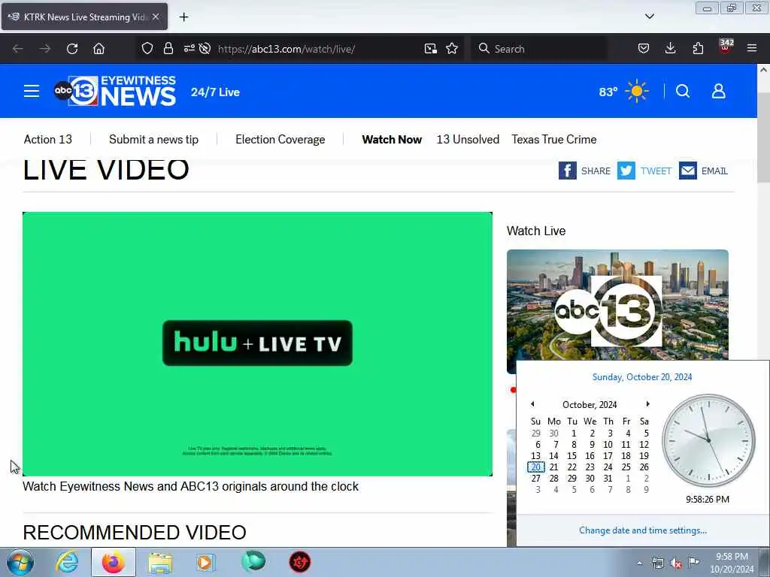The width and height of the screenshot is (770, 577).
Task: Open Save to Pocket icon
Action: tap(644, 48)
